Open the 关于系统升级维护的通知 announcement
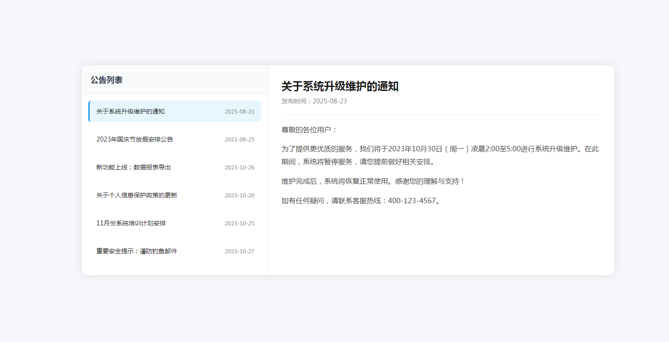The height and width of the screenshot is (342, 669). coord(175,111)
